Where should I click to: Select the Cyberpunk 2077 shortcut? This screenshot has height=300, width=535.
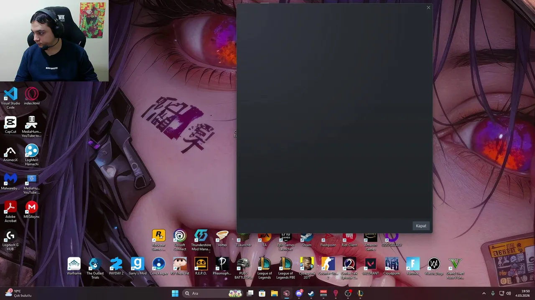pyautogui.click(x=307, y=268)
